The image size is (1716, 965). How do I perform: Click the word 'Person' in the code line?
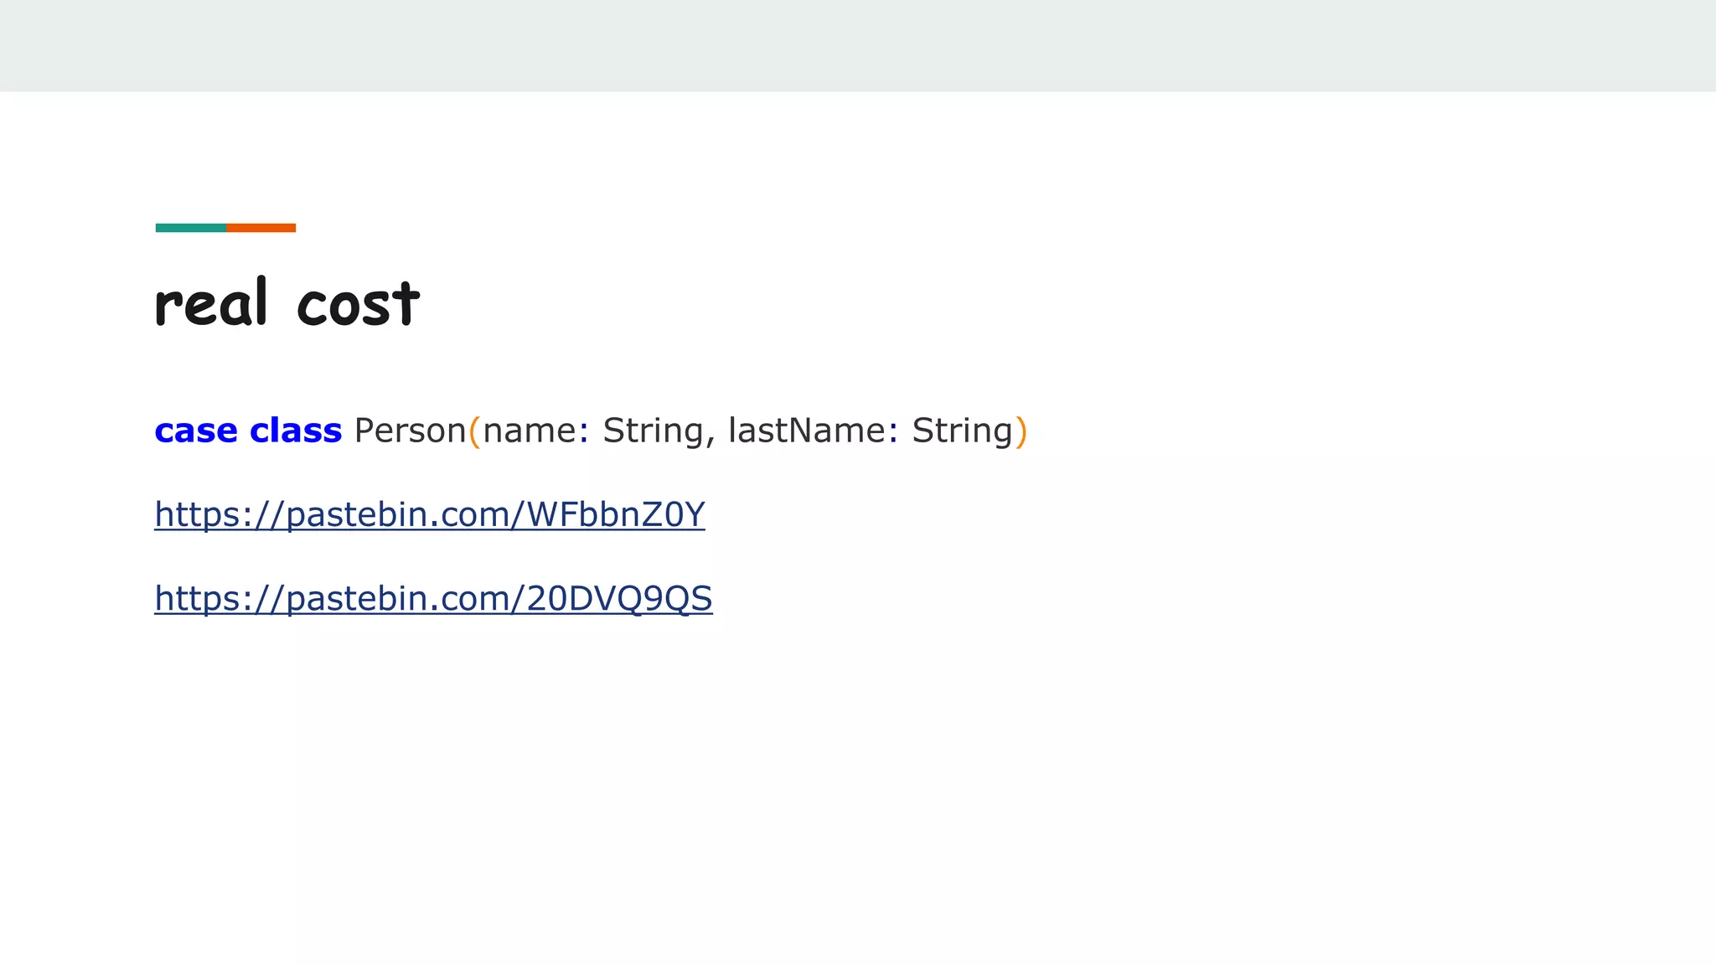[410, 431]
